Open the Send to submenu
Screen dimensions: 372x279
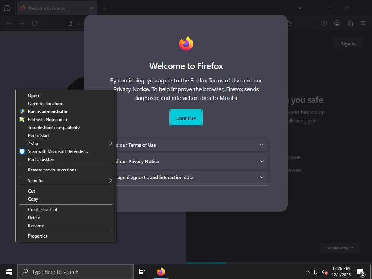click(66, 180)
